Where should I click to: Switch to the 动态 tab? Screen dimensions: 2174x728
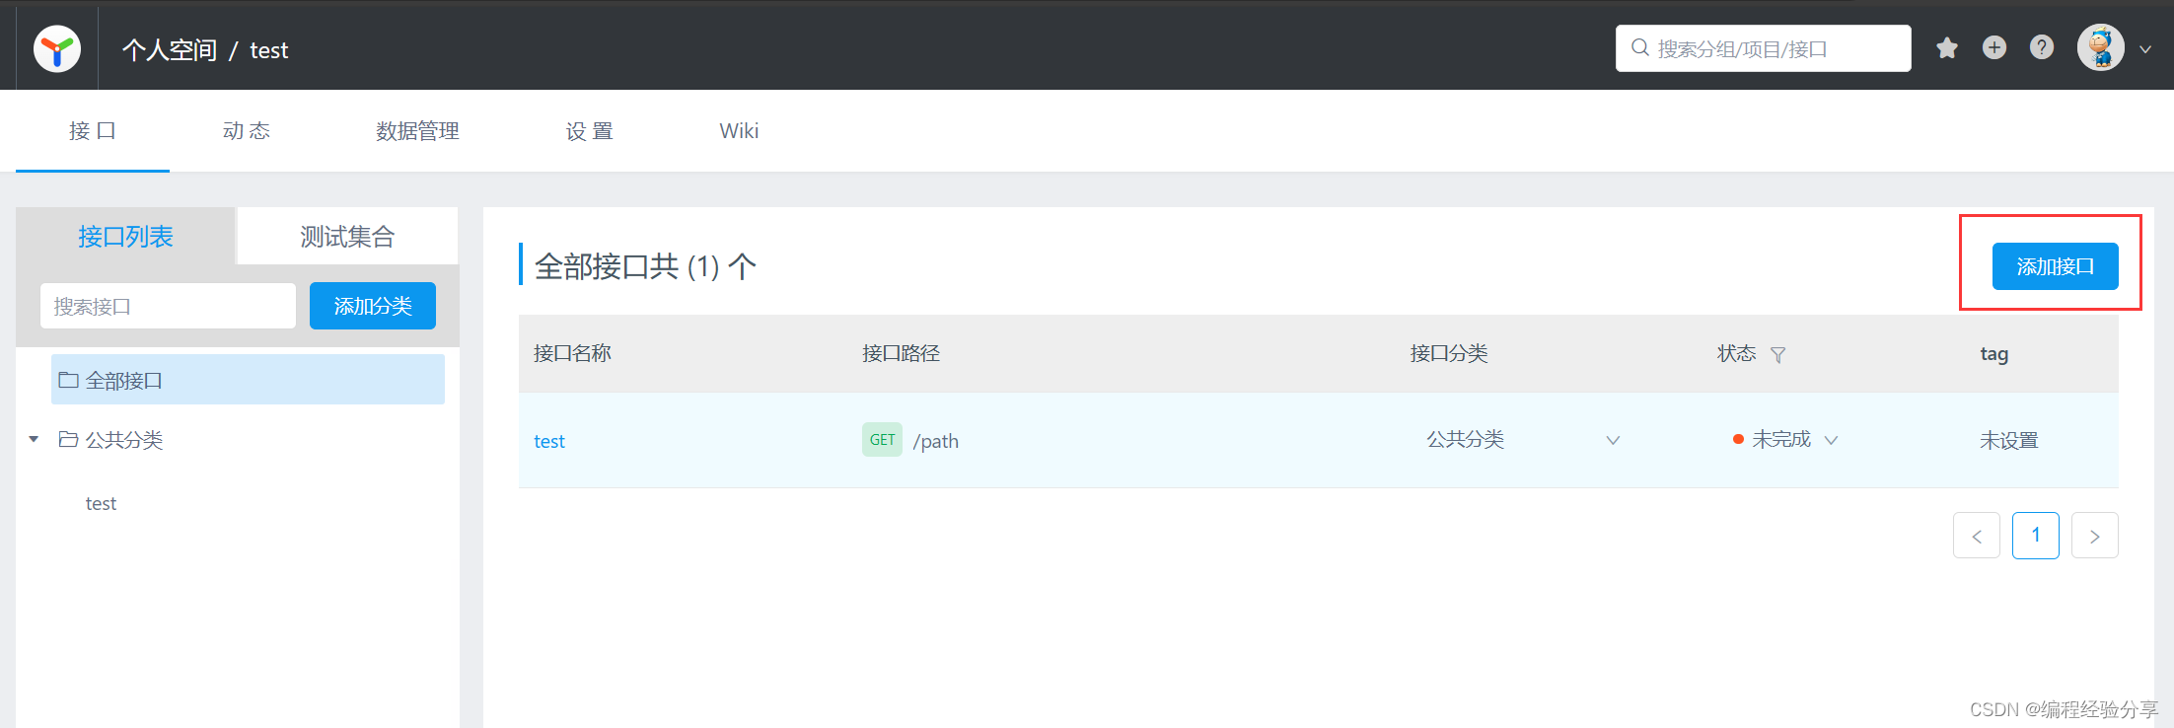pyautogui.click(x=247, y=131)
